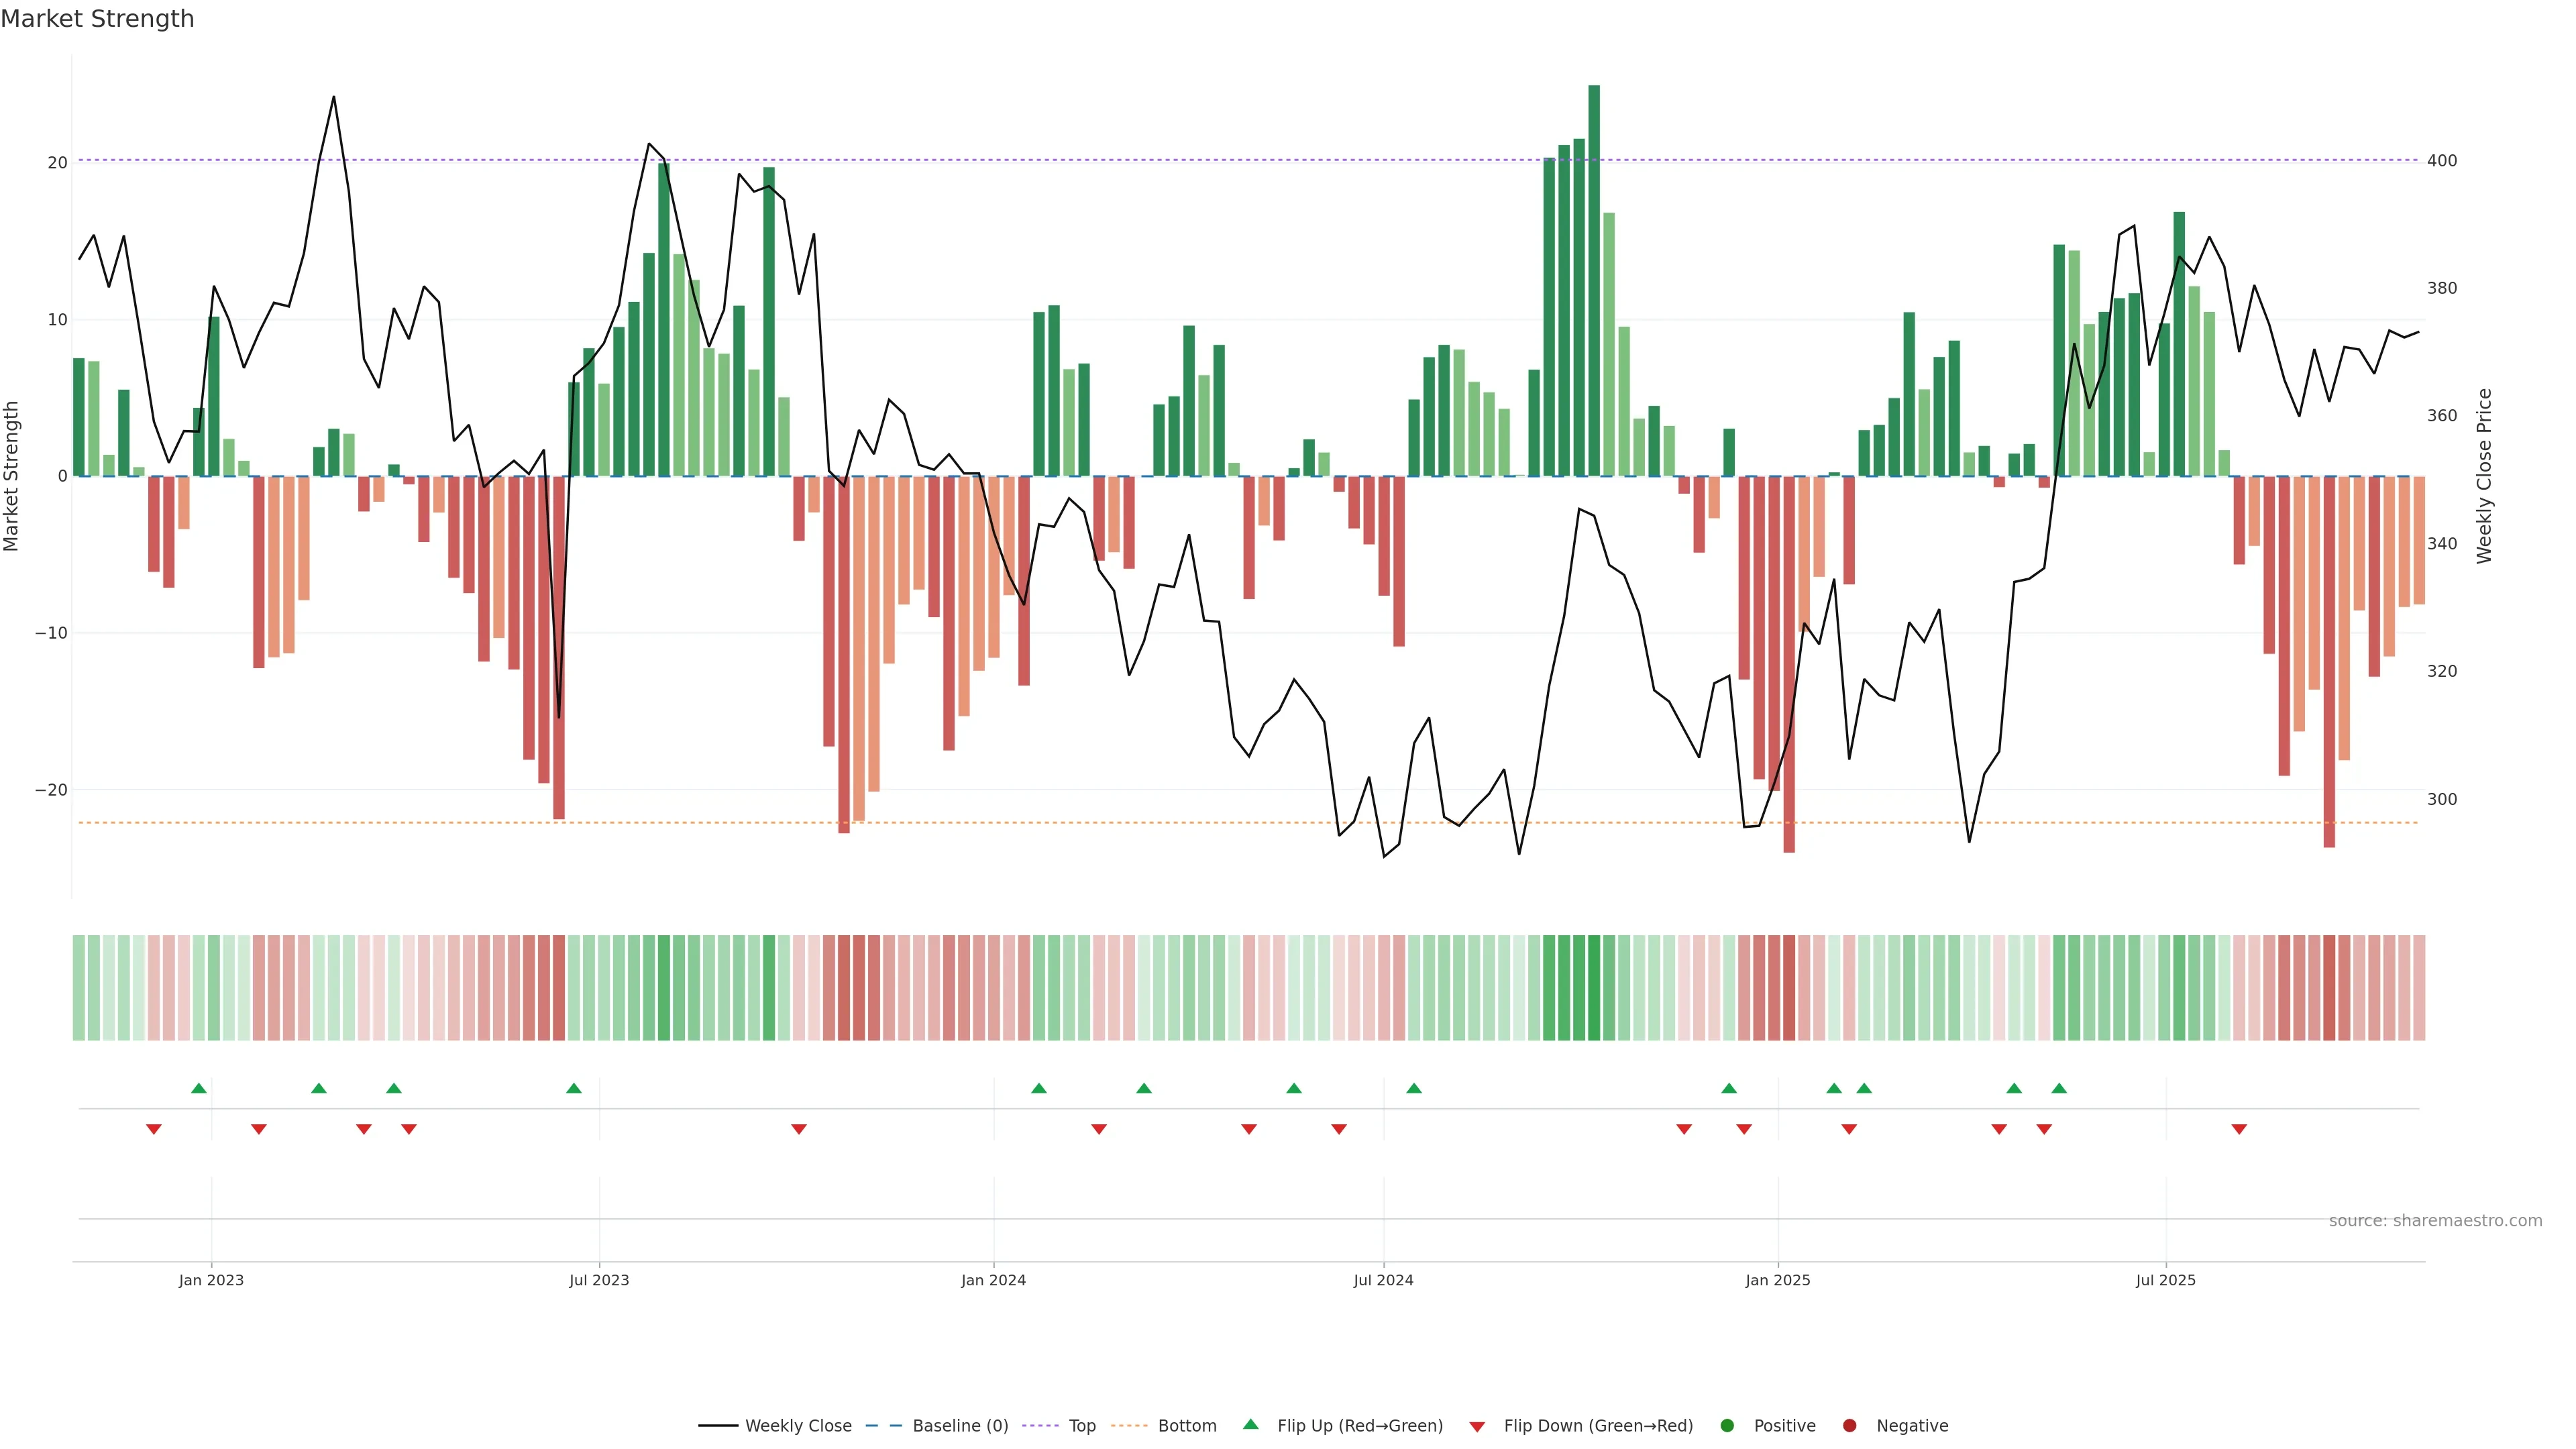This screenshot has height=1449, width=2576.
Task: Click the Jul 2024 x-axis label
Action: pos(1383,1280)
